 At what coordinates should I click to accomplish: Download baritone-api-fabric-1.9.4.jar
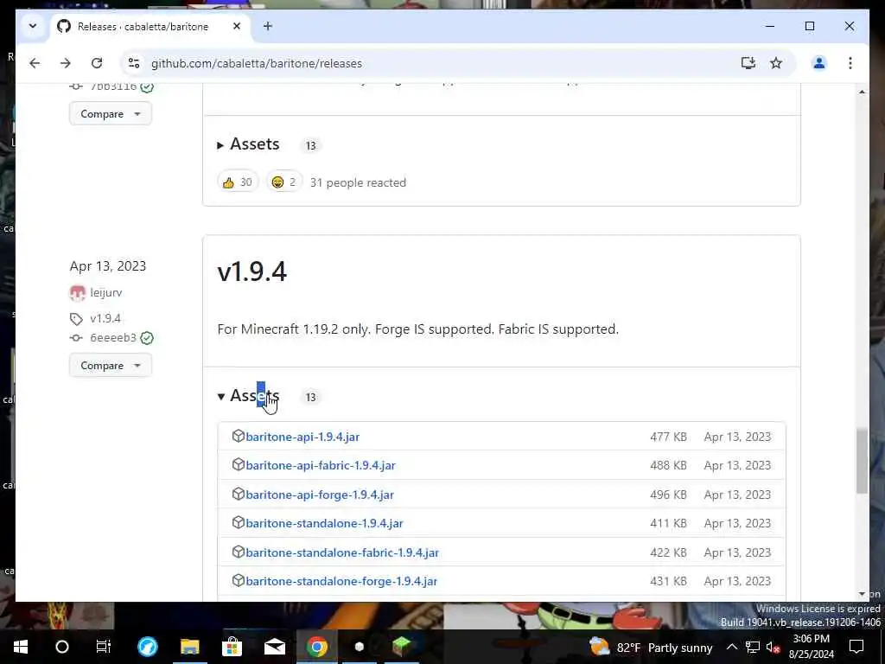coord(321,465)
